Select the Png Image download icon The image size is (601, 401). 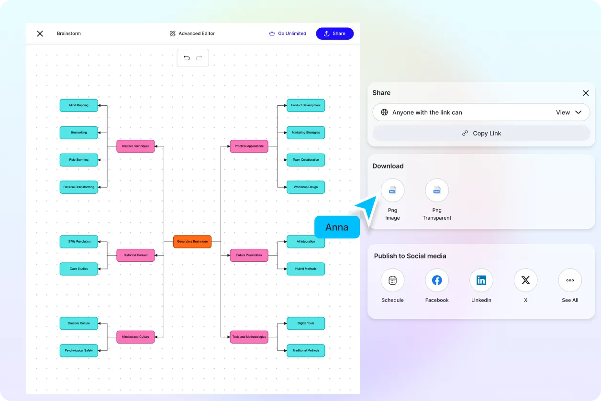click(x=392, y=190)
